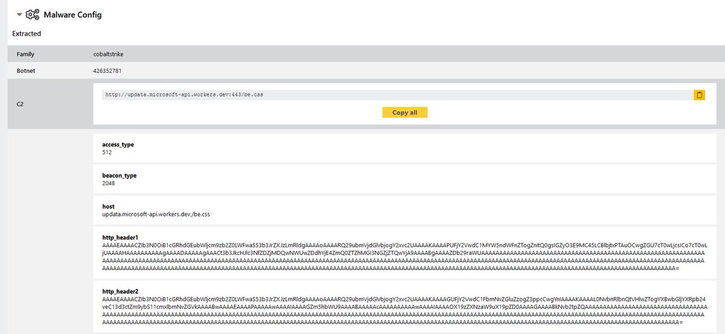Click the http_header2 field name

click(120, 291)
